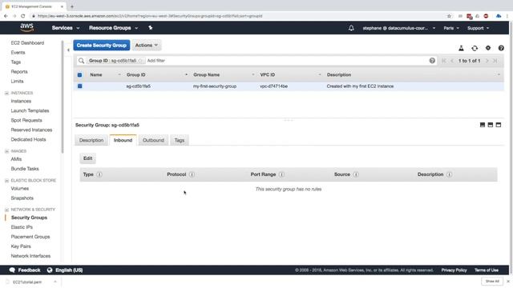Open the notifications bell

351,28
